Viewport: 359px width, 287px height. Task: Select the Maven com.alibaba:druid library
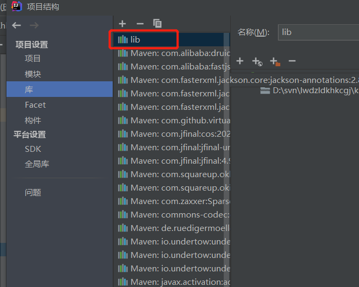click(x=172, y=53)
